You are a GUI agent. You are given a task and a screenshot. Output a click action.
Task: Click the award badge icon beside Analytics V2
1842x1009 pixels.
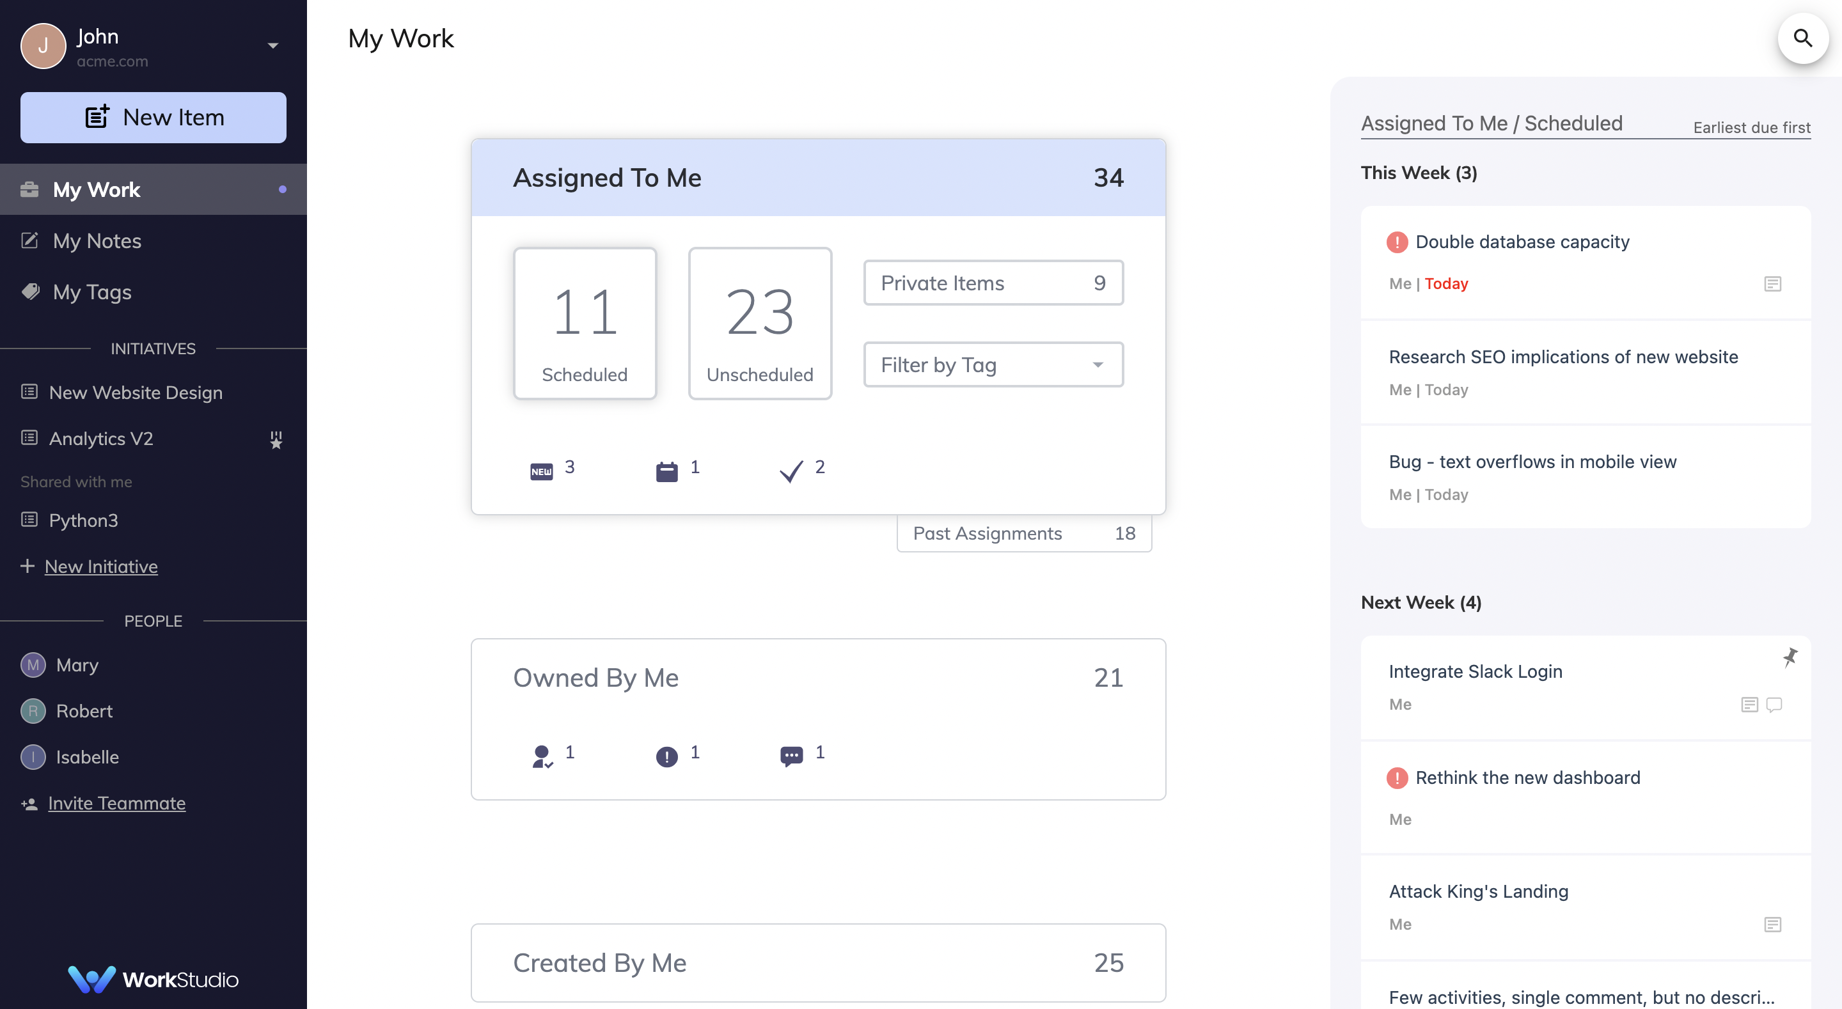point(276,439)
